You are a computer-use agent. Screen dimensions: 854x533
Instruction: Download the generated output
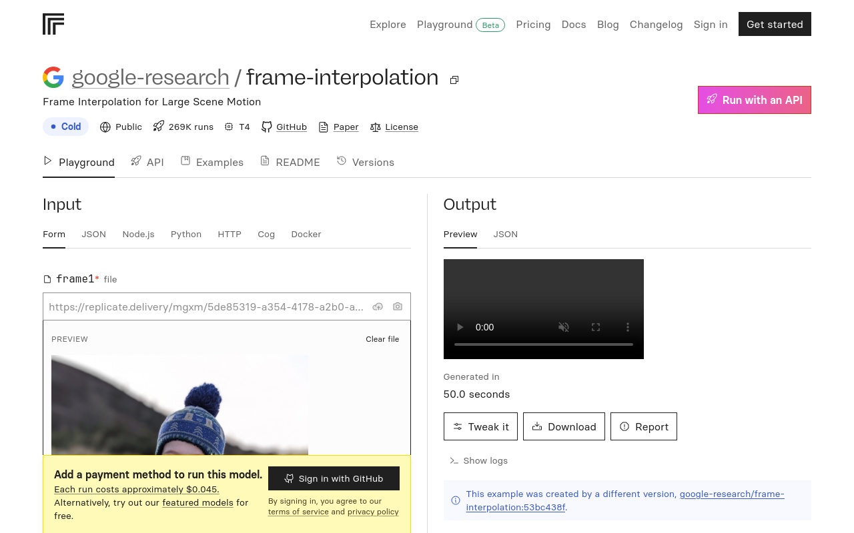[564, 426]
